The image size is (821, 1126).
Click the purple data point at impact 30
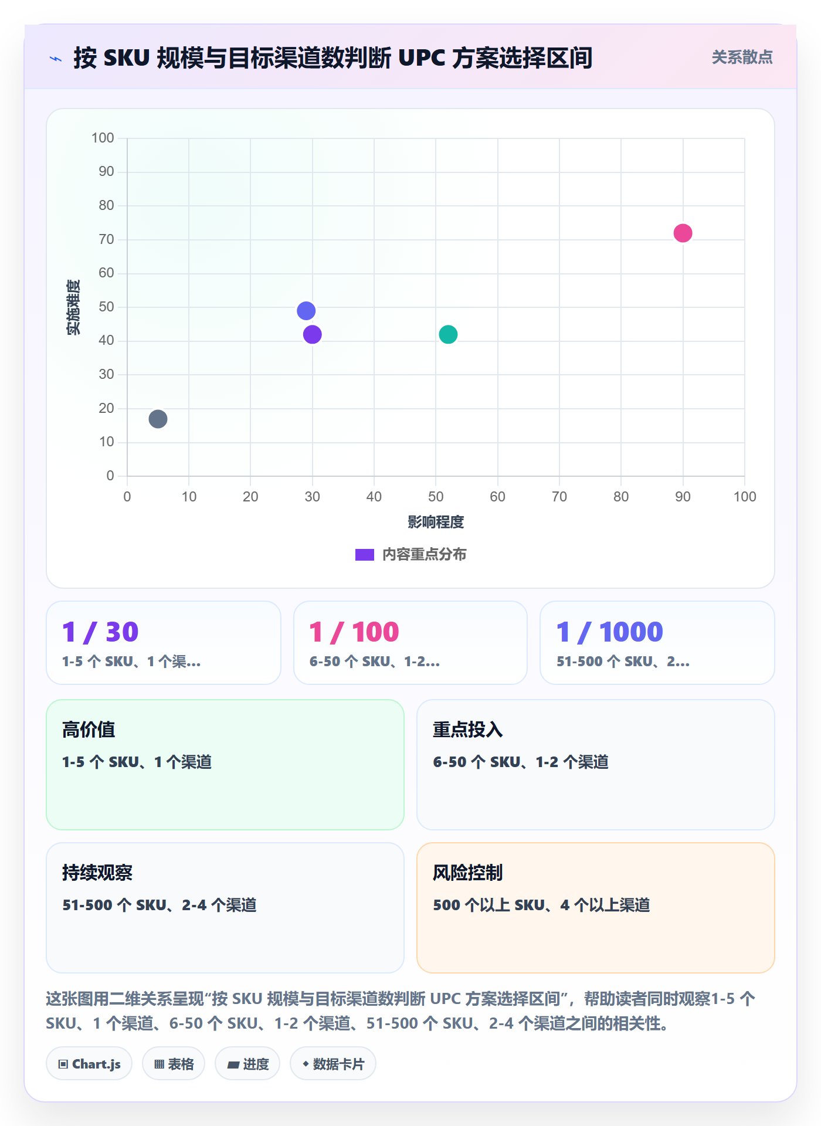pyautogui.click(x=313, y=334)
